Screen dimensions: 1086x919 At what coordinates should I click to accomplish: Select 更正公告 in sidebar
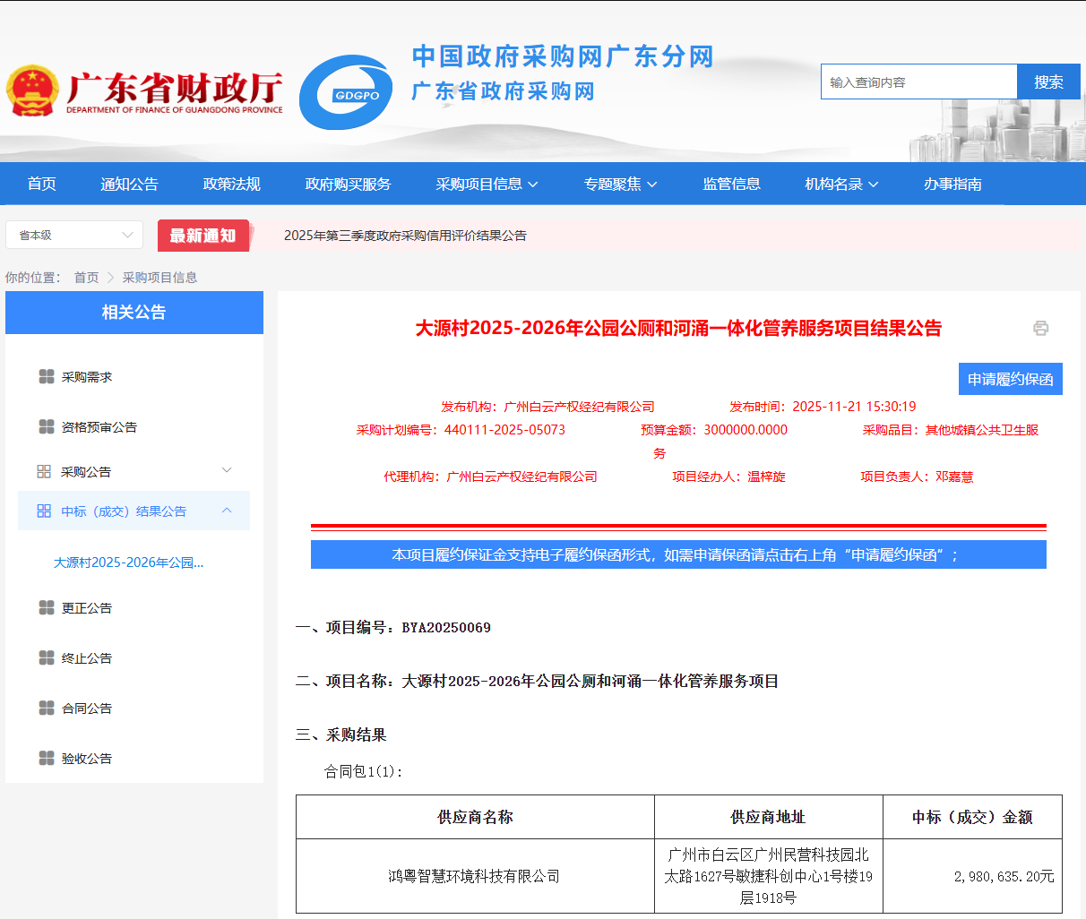pyautogui.click(x=87, y=608)
